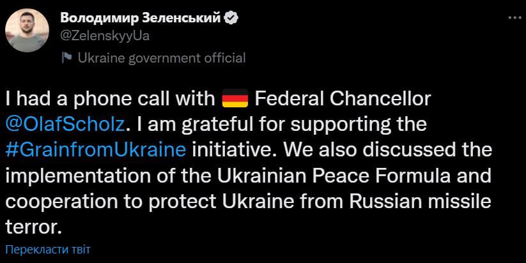Click the gray government flag icon
The width and height of the screenshot is (526, 263).
point(66,57)
